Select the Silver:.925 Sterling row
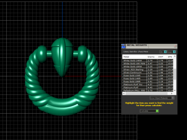The image size is (187, 140). [148, 70]
